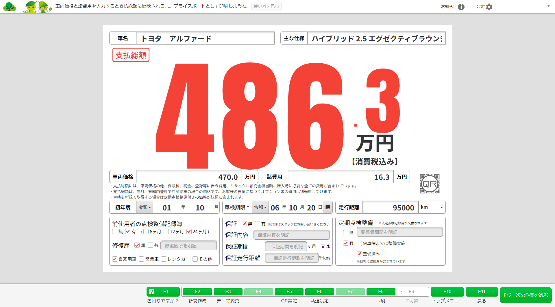
Task: Enable the レンタカー checkbox
Action: point(164,259)
